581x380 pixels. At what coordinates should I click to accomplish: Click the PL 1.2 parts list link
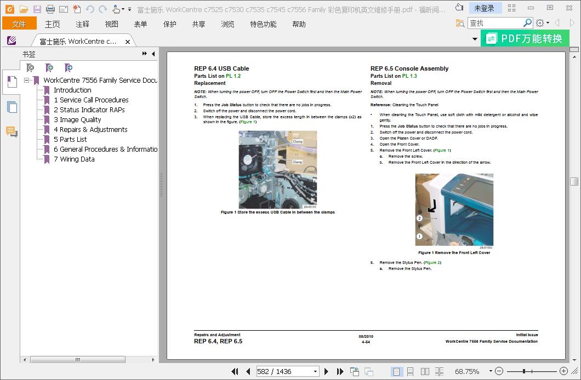(x=233, y=76)
